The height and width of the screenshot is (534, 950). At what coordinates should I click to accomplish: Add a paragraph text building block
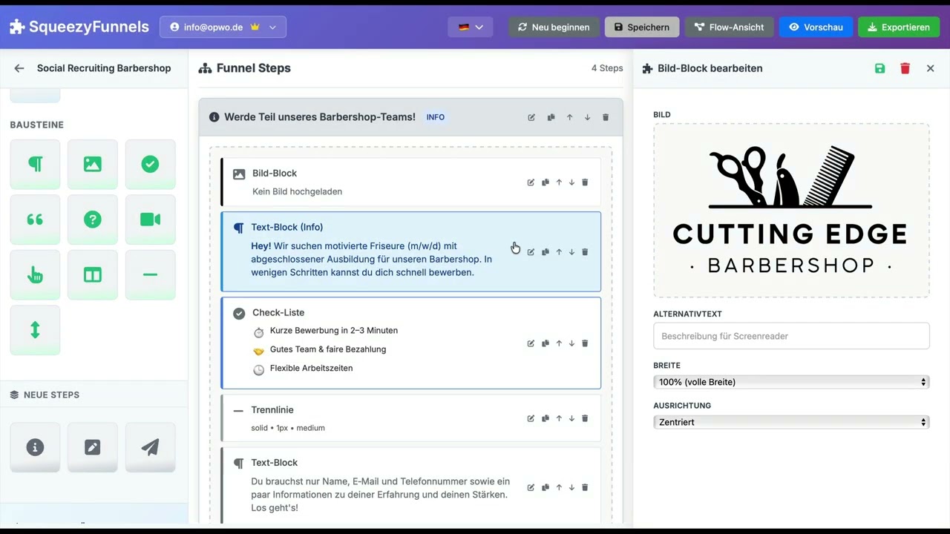tap(35, 164)
